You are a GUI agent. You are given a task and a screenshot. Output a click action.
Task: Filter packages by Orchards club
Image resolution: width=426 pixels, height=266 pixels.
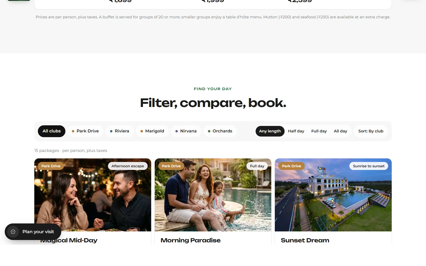220,131
